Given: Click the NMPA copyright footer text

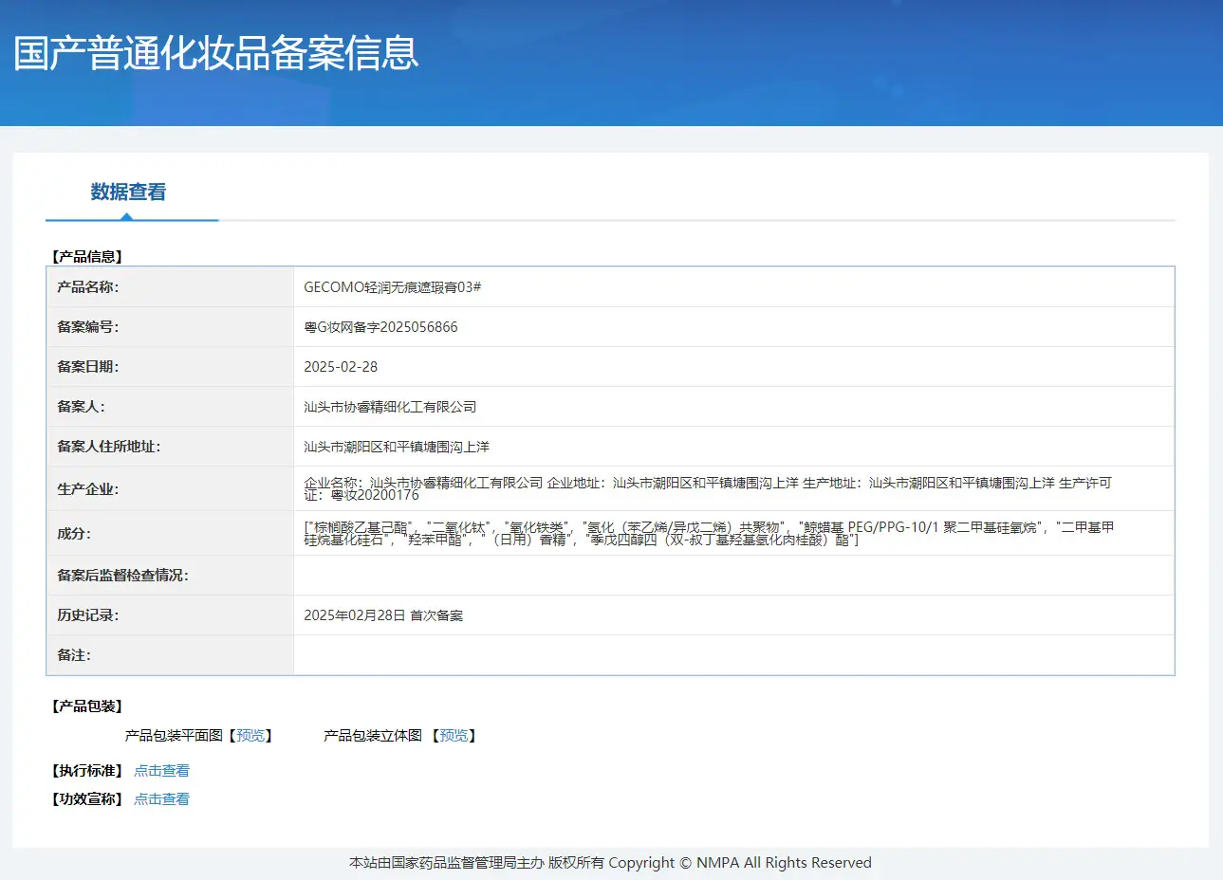Looking at the screenshot, I should 610,863.
